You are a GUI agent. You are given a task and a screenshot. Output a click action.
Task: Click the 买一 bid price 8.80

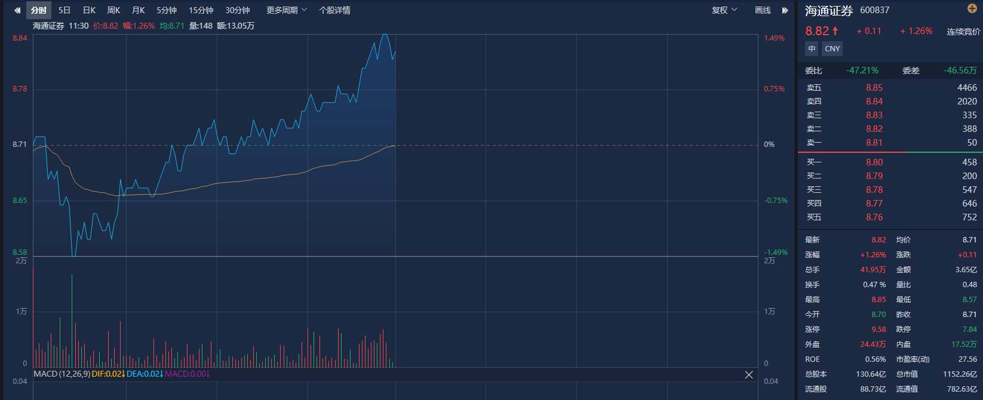874,162
